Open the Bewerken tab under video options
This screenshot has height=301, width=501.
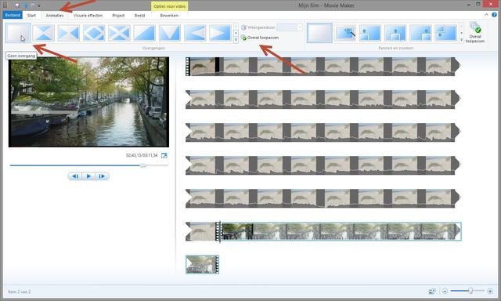coord(169,15)
